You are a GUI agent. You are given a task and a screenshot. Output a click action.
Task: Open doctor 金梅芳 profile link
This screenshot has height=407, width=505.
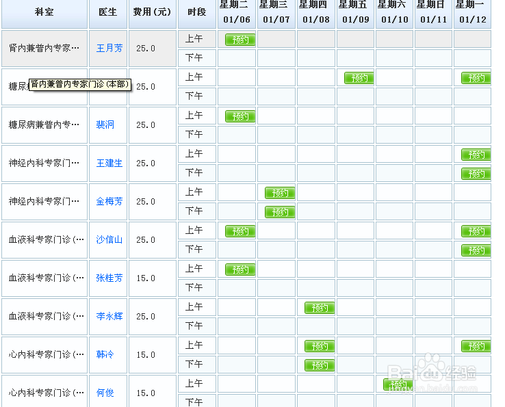click(x=109, y=201)
